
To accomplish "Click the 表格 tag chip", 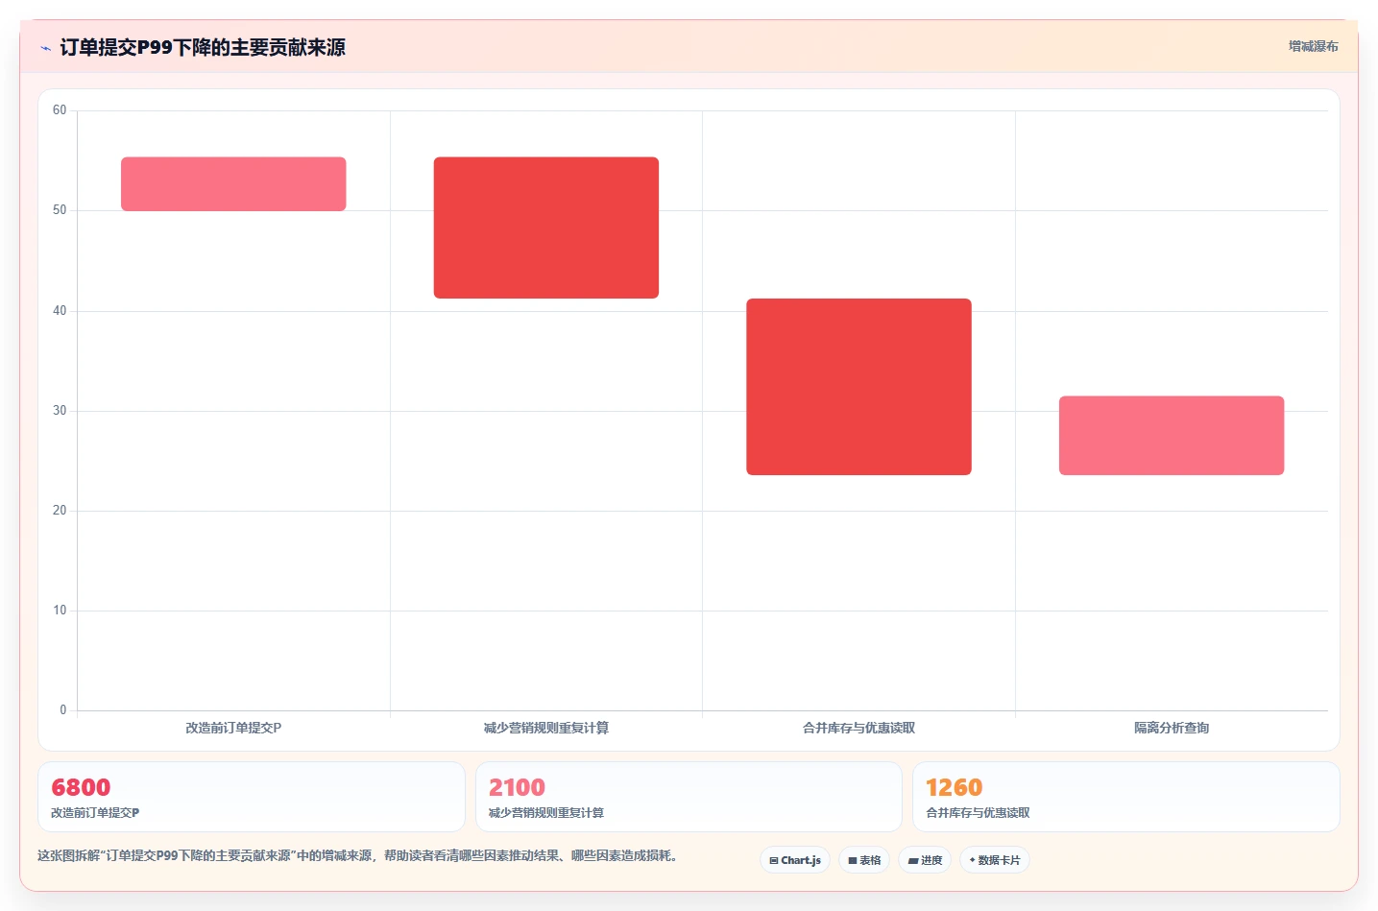I will point(864,860).
